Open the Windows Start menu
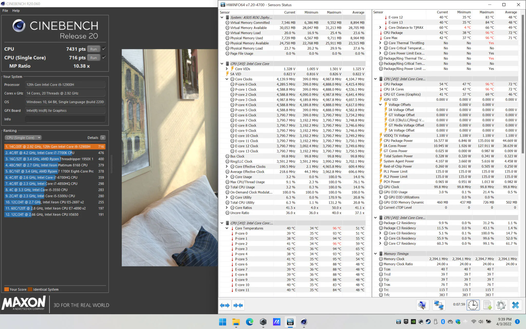Viewport: 526px width, 329px height. point(222,322)
